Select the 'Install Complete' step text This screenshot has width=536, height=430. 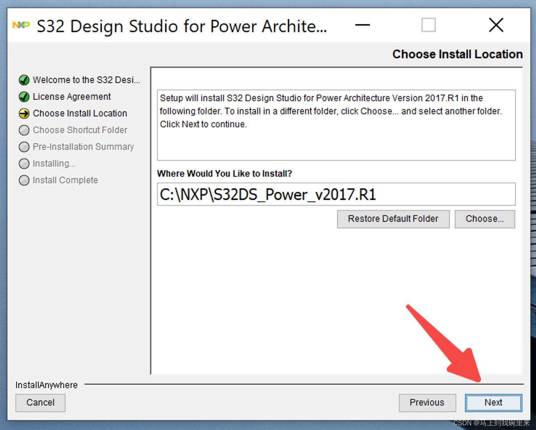pos(65,180)
